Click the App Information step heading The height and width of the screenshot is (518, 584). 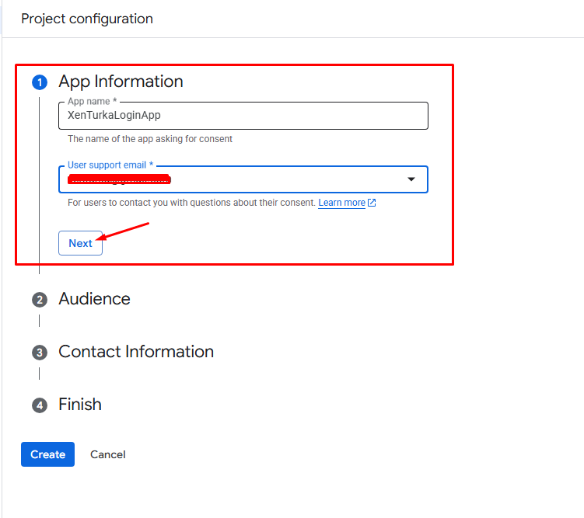pos(121,82)
